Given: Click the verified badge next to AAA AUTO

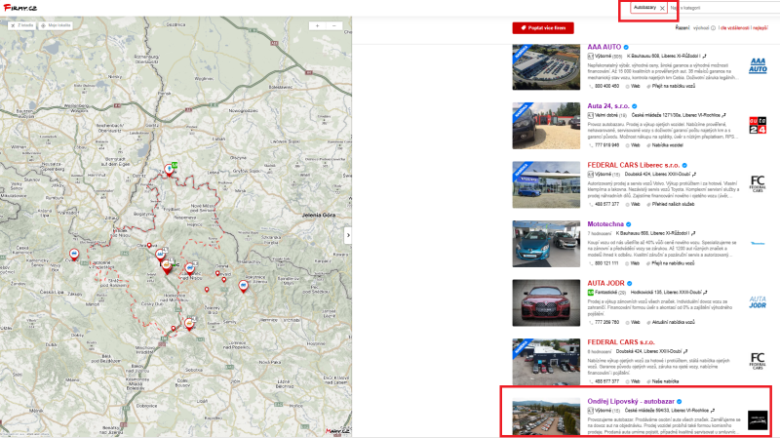Looking at the screenshot, I should pyautogui.click(x=626, y=47).
